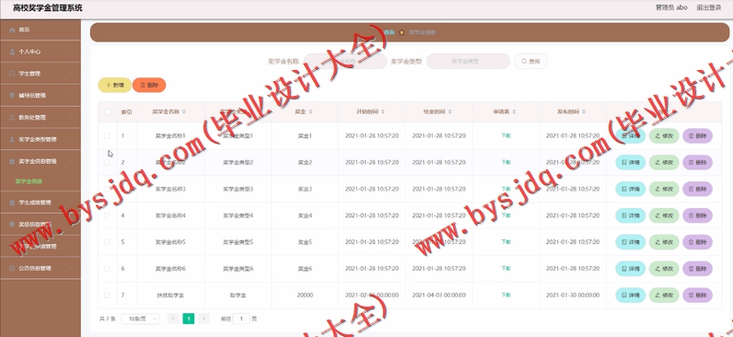
Task: Click 下载 link in 扶贫助学金 row
Action: 506,296
